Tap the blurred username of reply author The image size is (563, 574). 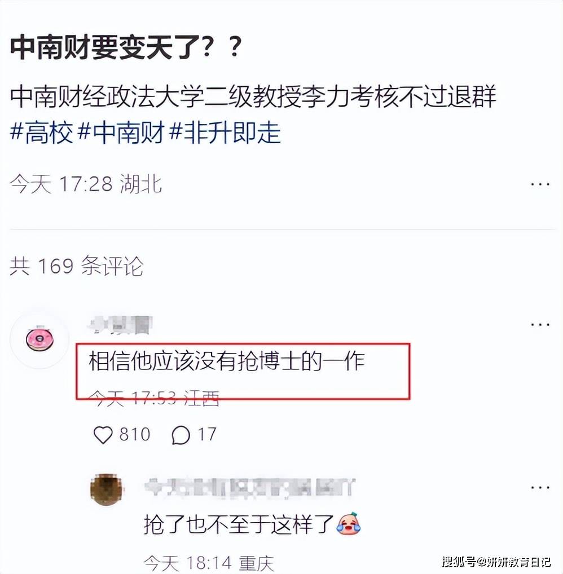pos(249,488)
